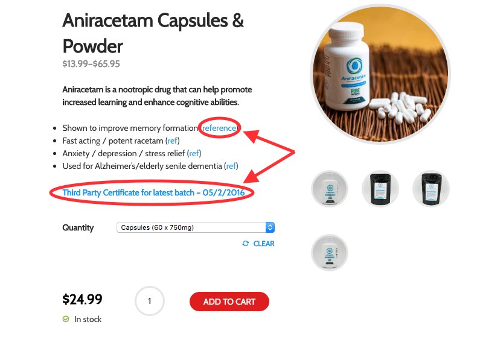This screenshot has width=480, height=345.
Task: Open the memory formation reference link
Action: point(219,128)
